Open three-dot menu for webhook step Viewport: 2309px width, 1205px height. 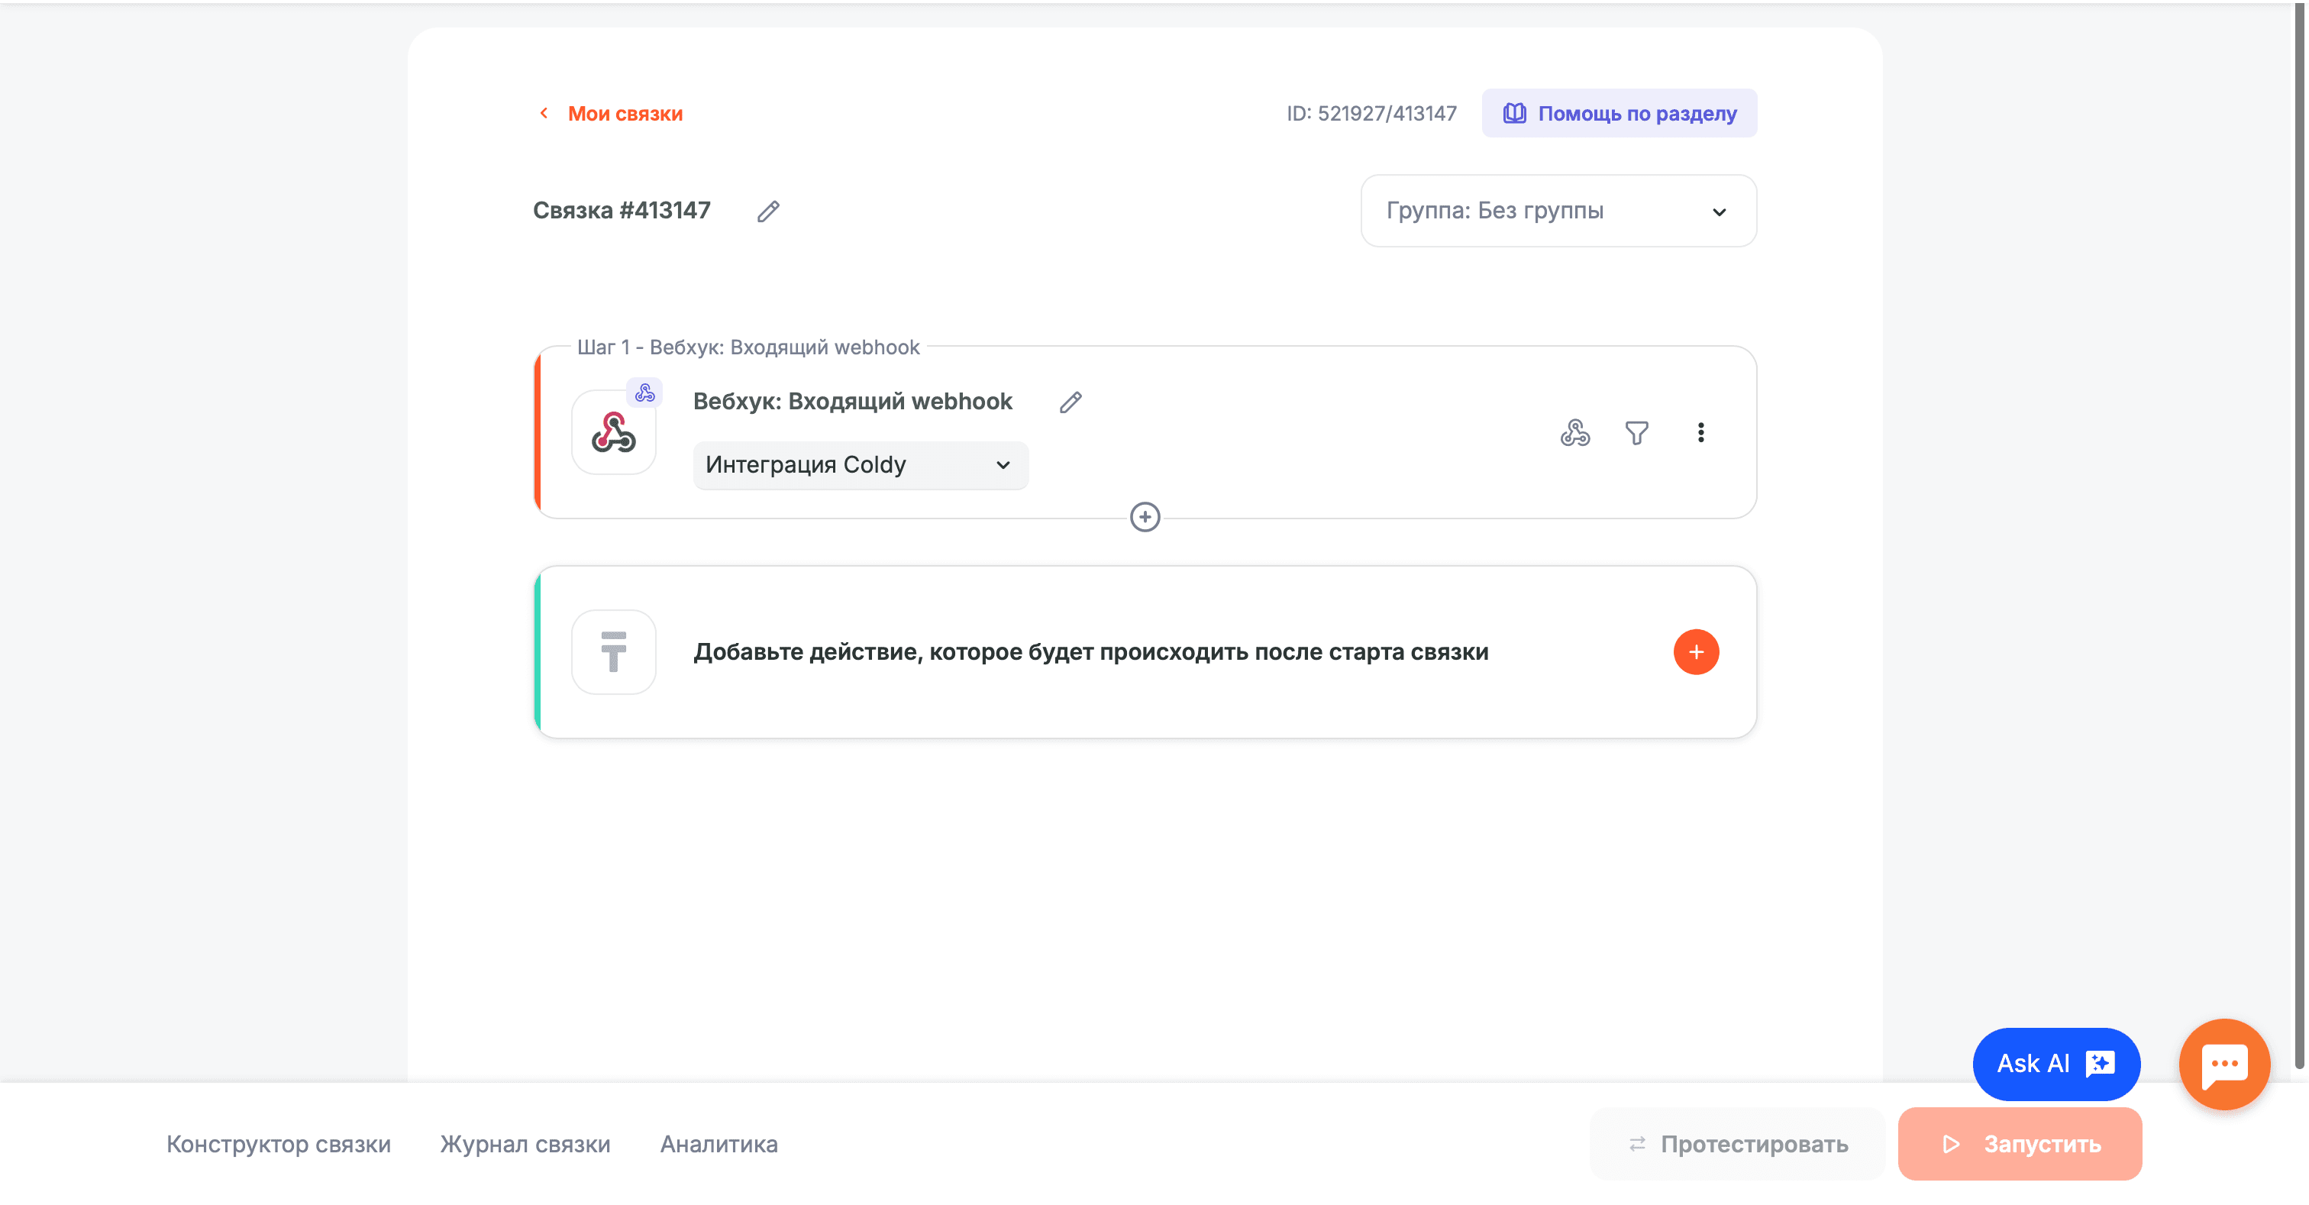coord(1700,434)
